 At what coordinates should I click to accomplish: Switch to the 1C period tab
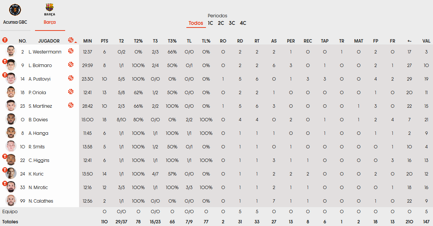210,23
